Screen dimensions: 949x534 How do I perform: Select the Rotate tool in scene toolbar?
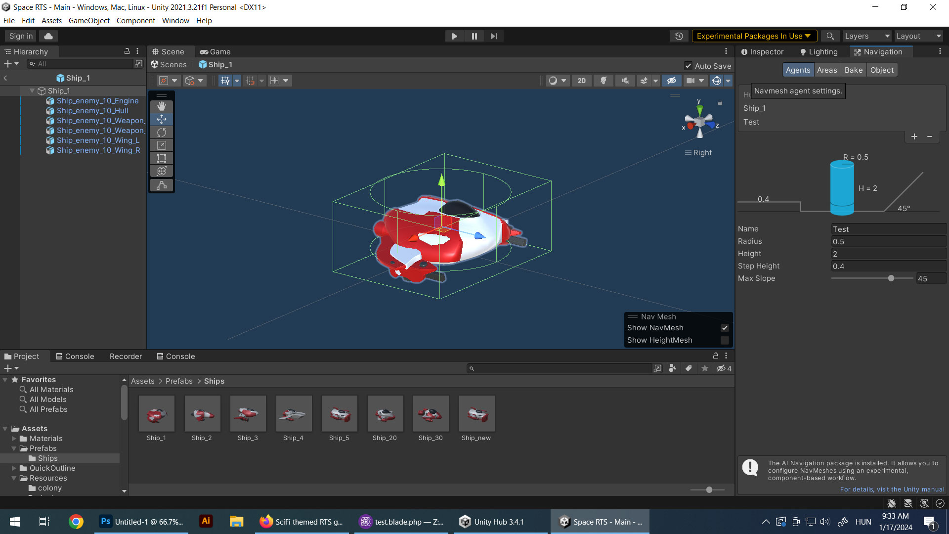(x=162, y=133)
